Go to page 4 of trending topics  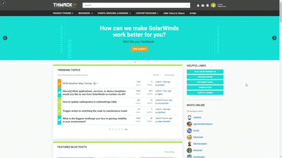point(119,129)
